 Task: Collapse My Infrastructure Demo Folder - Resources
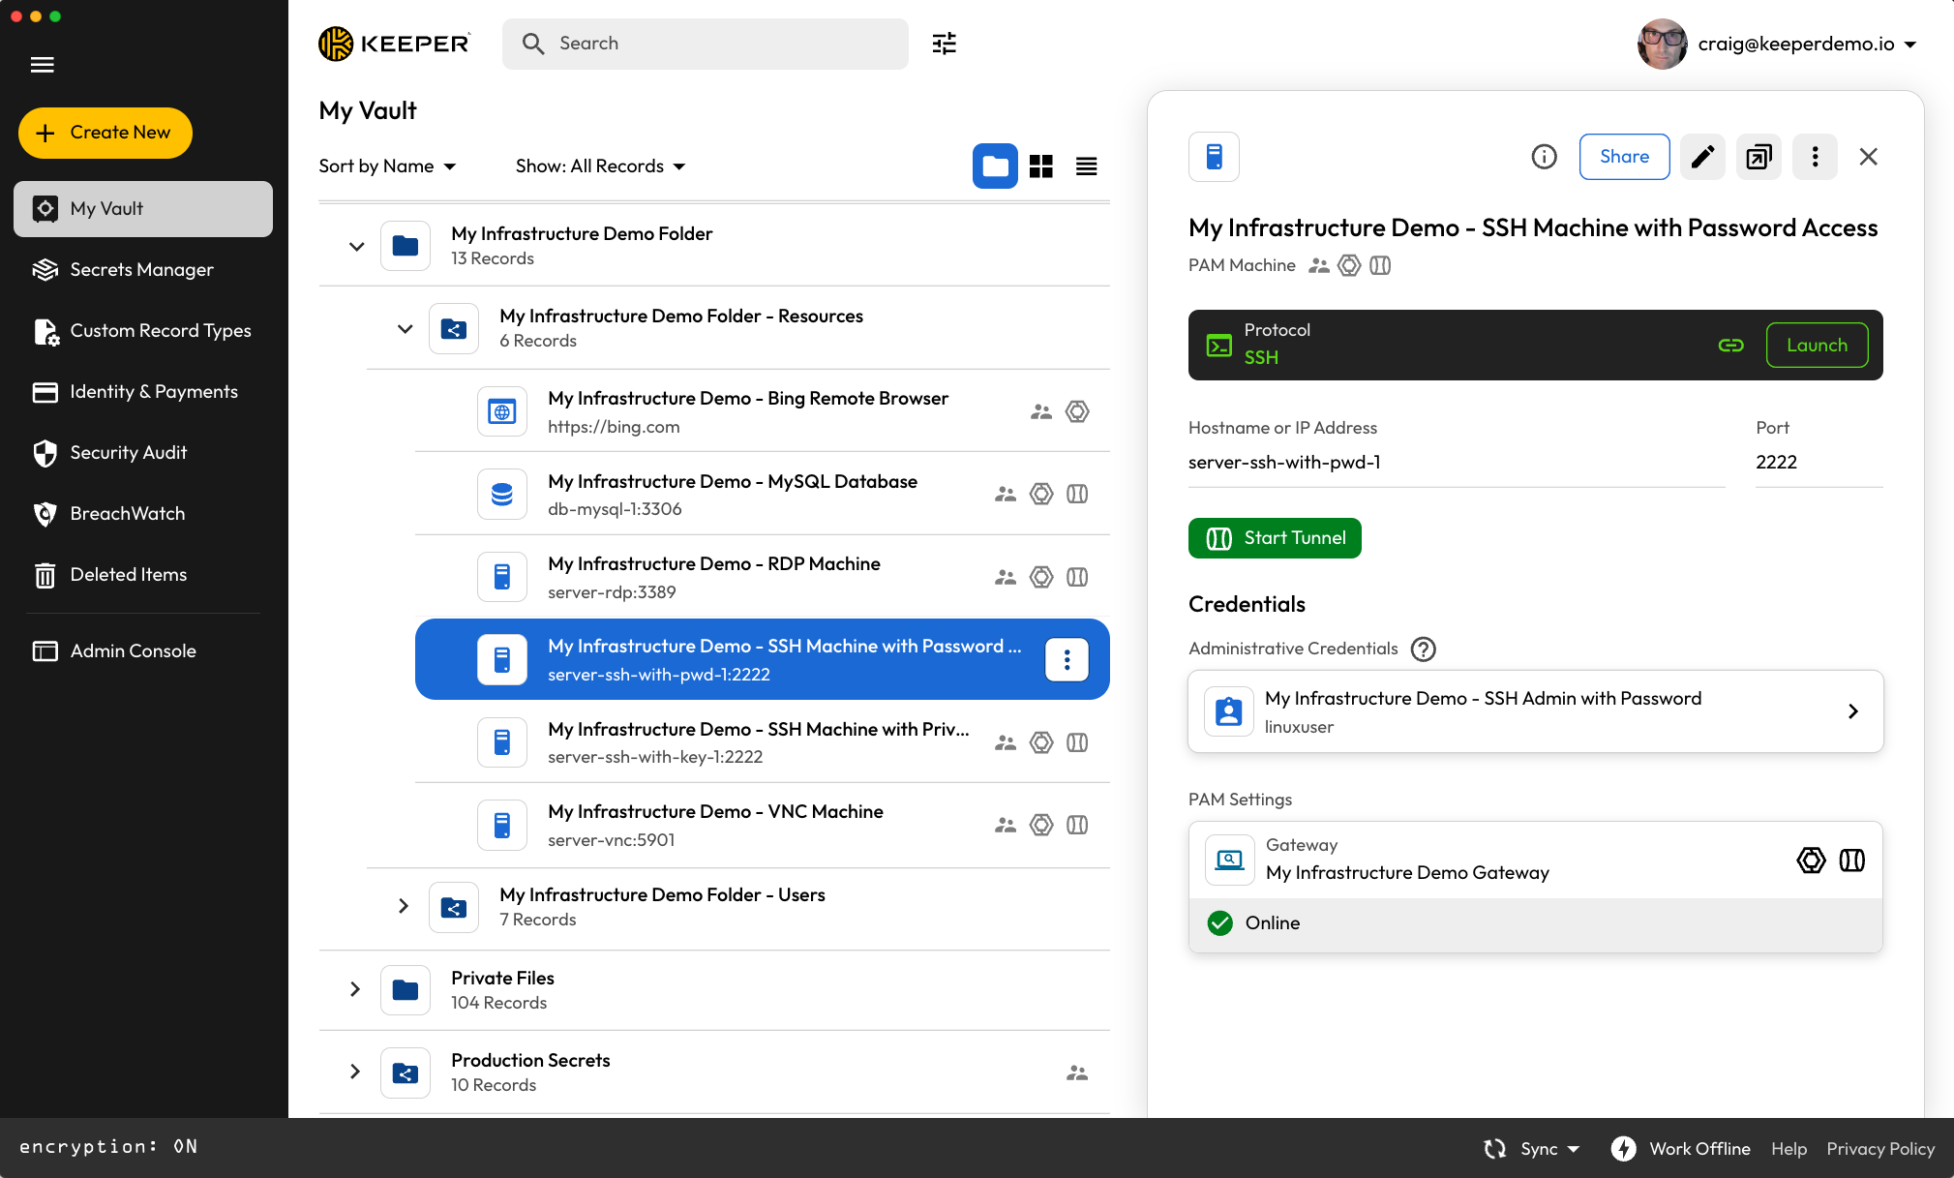405,329
